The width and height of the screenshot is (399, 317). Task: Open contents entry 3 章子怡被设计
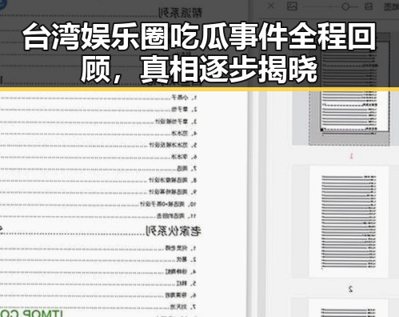point(177,122)
